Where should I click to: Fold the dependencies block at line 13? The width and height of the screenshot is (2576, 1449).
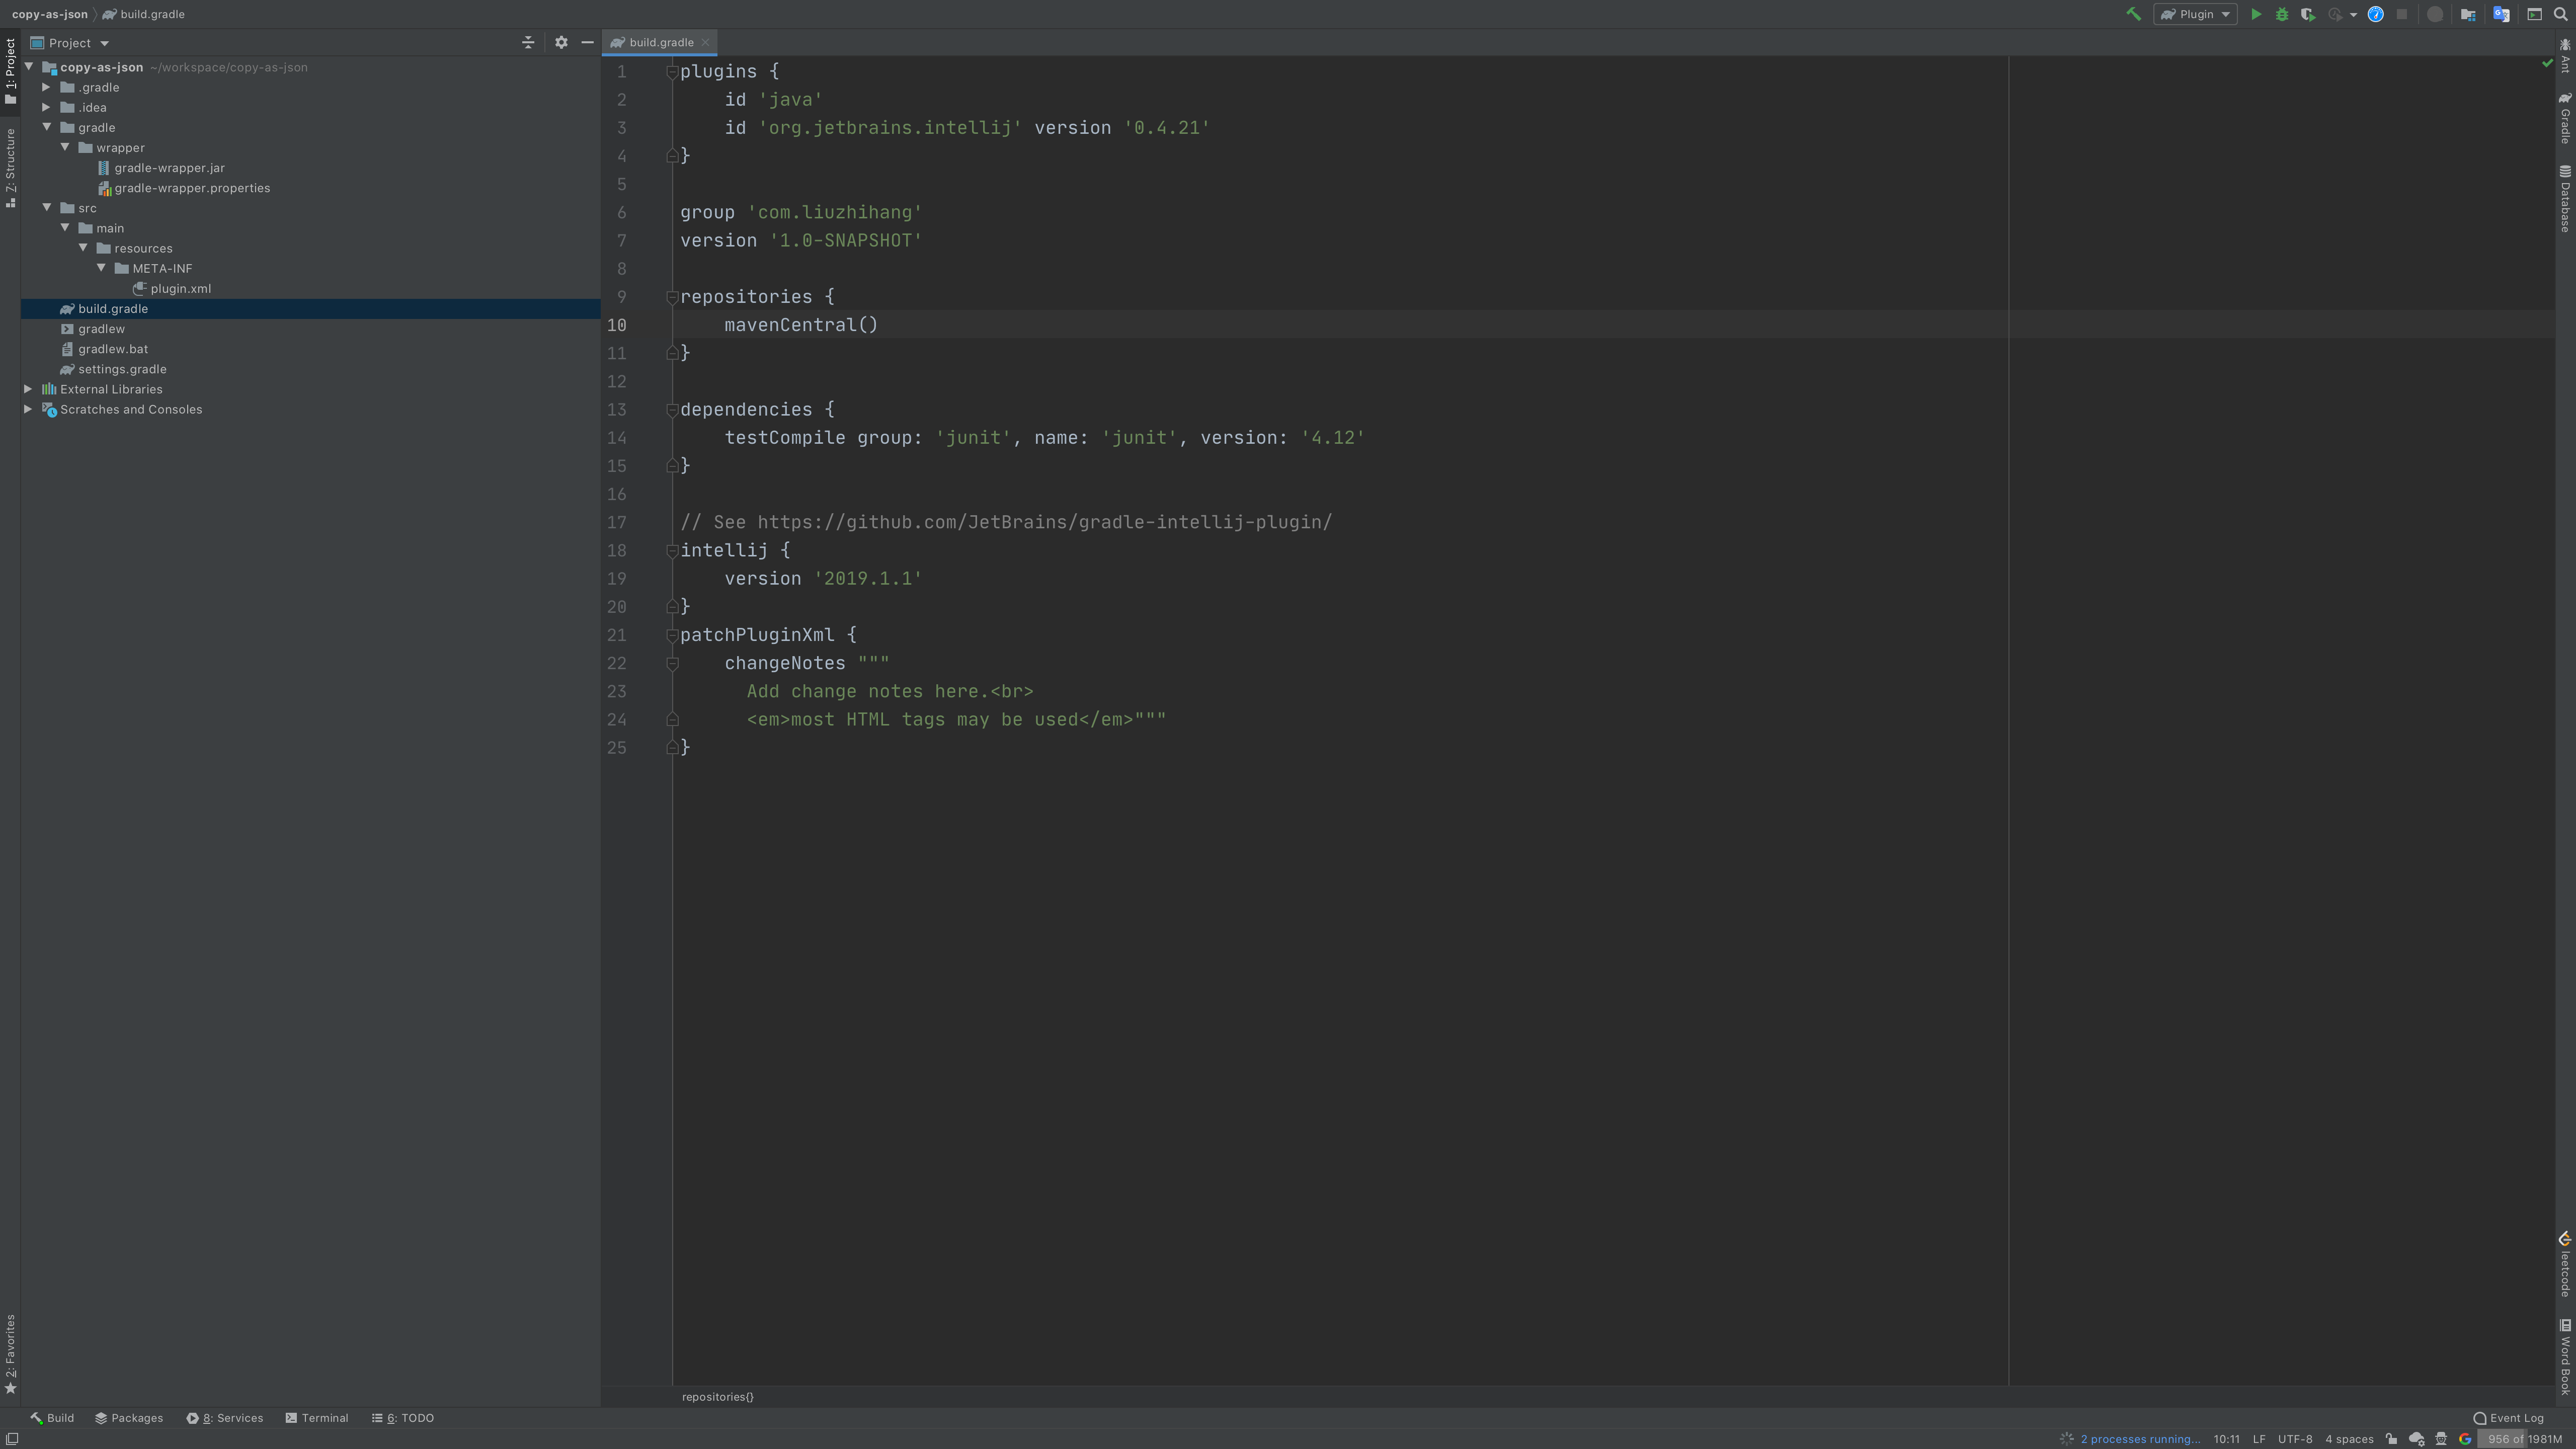tap(672, 410)
